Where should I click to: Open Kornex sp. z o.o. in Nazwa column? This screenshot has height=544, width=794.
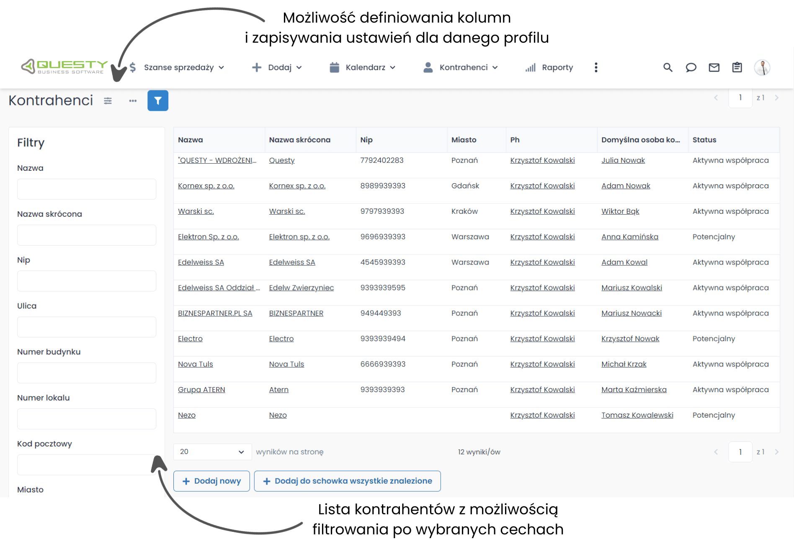coord(206,186)
